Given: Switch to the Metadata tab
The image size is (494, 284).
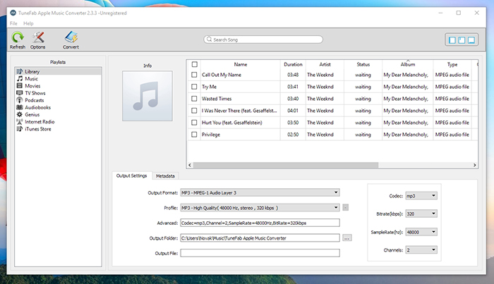Looking at the screenshot, I should [x=166, y=175].
